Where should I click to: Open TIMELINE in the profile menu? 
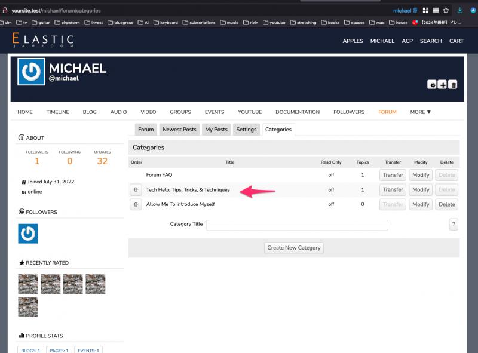(57, 112)
